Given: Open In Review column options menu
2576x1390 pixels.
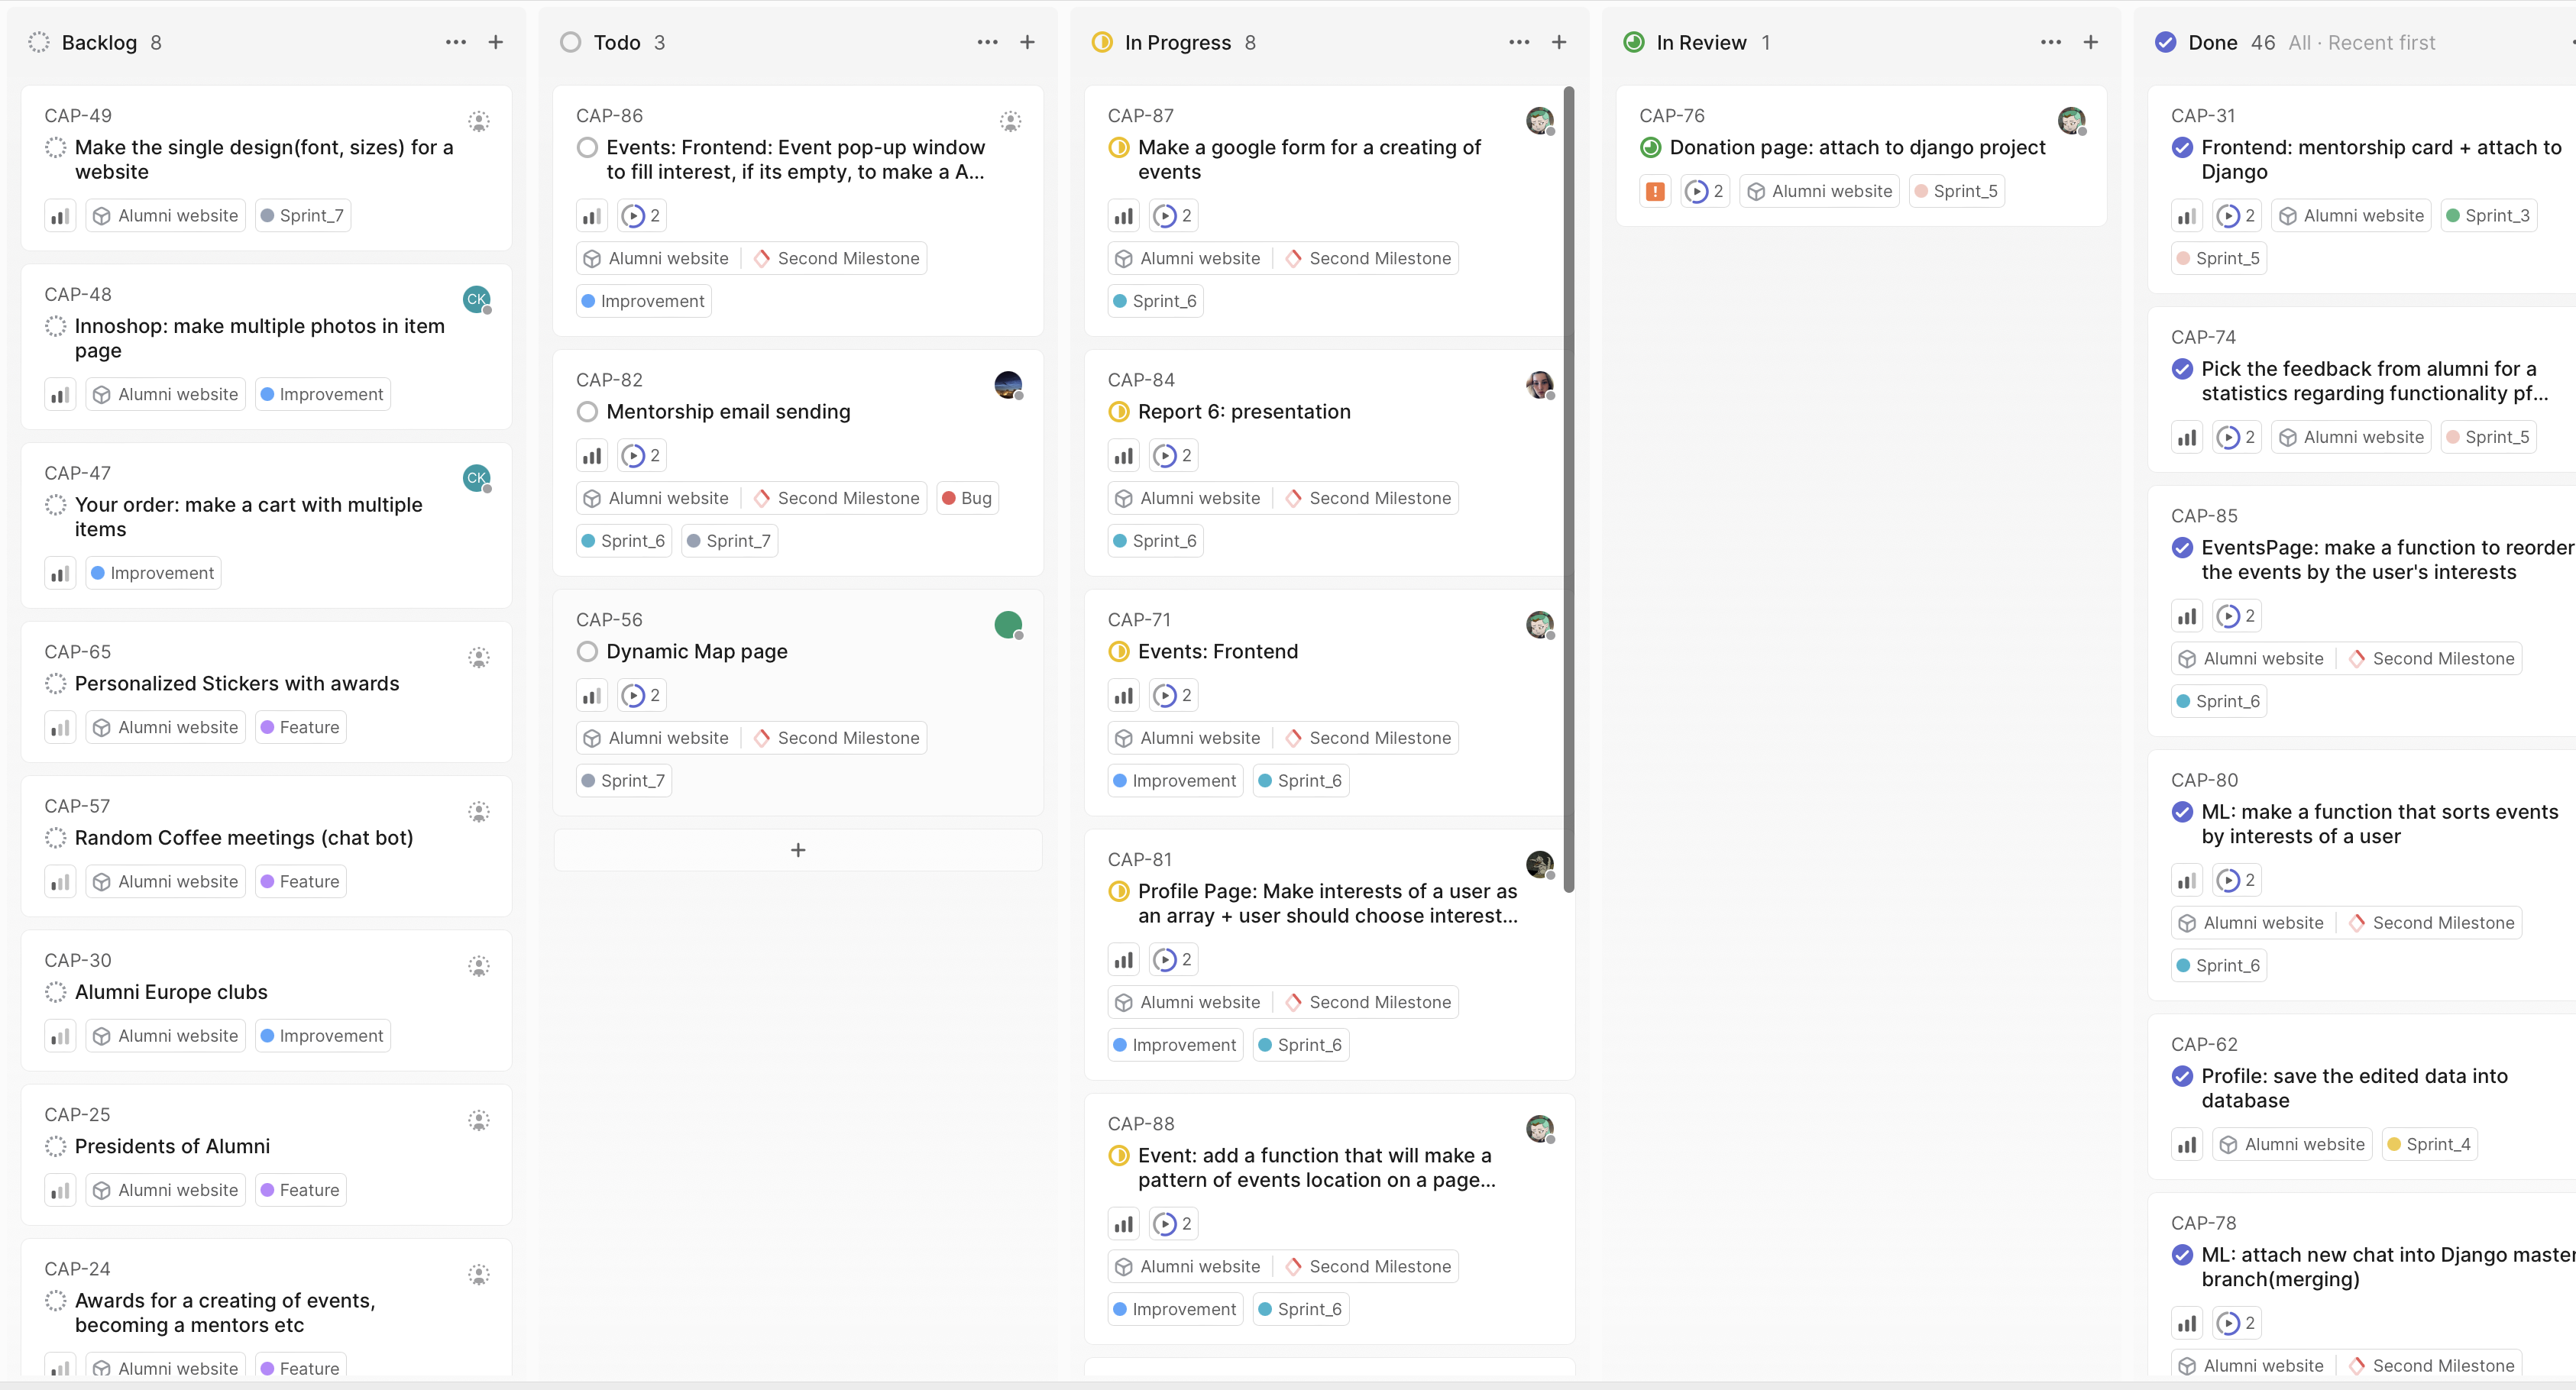Looking at the screenshot, I should (x=2051, y=42).
